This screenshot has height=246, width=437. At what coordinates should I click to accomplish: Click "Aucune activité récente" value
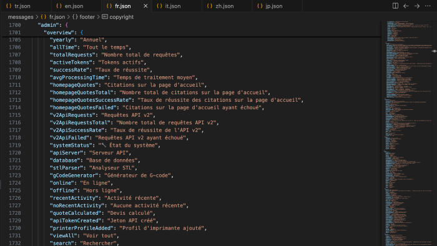point(148,205)
